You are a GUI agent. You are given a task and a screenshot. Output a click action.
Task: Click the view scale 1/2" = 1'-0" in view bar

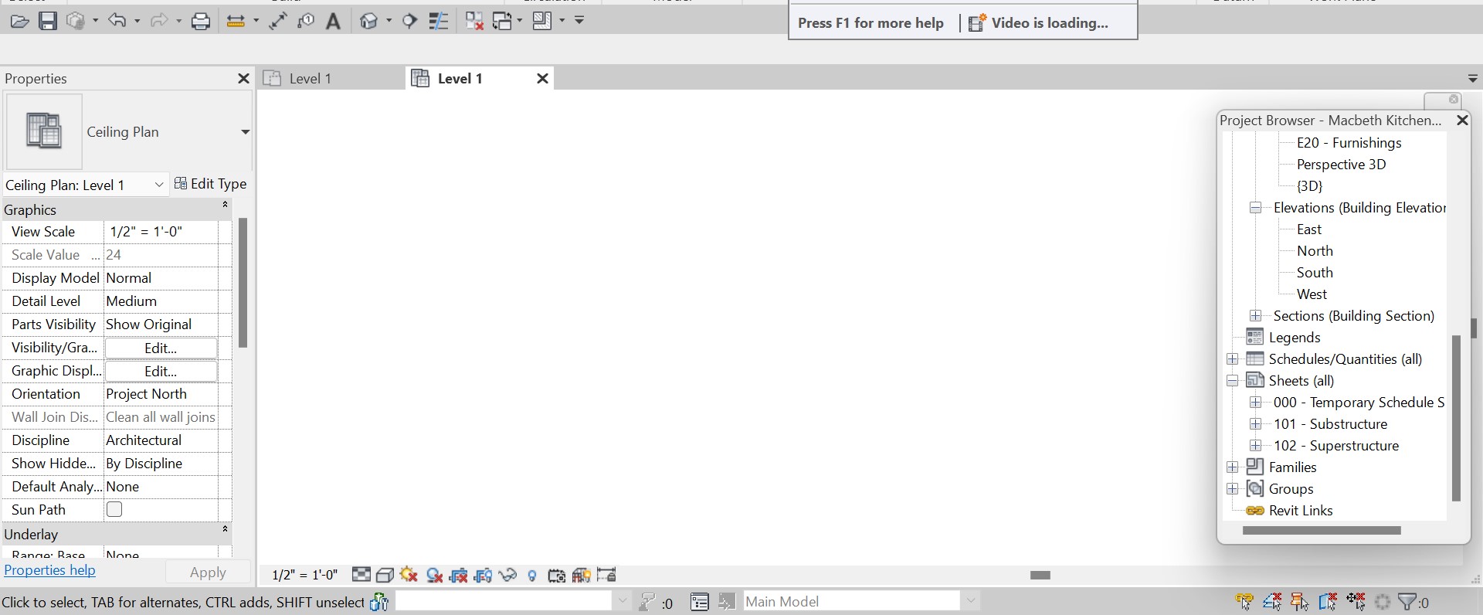click(305, 575)
